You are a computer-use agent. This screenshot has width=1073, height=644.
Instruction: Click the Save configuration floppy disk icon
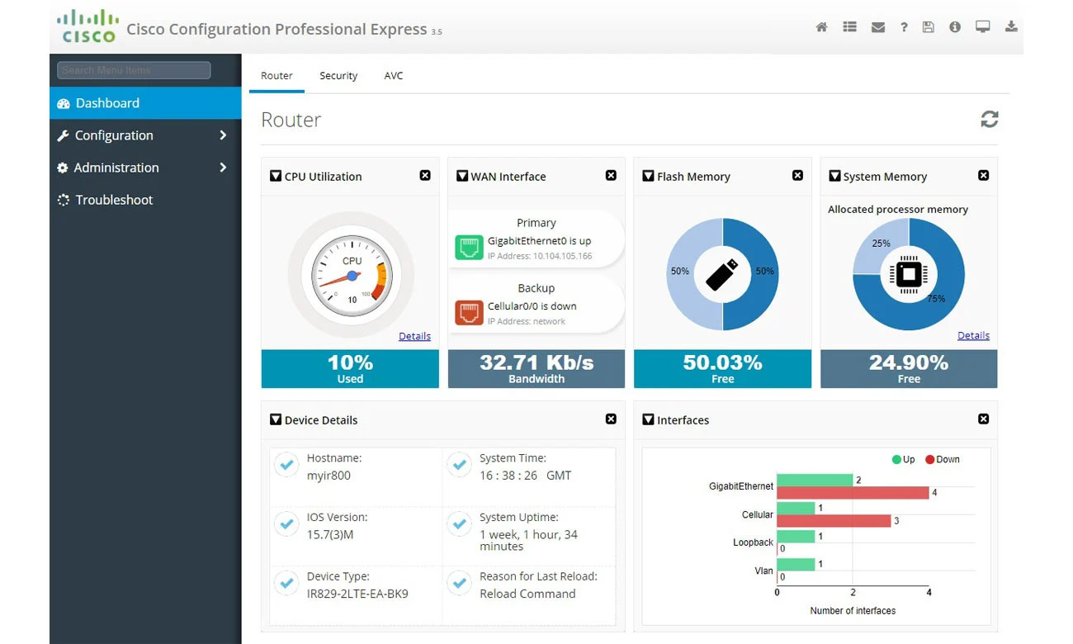[x=928, y=26]
